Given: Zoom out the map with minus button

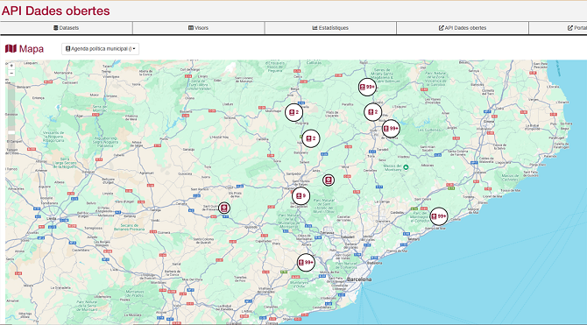Looking at the screenshot, I should pyautogui.click(x=11, y=73).
